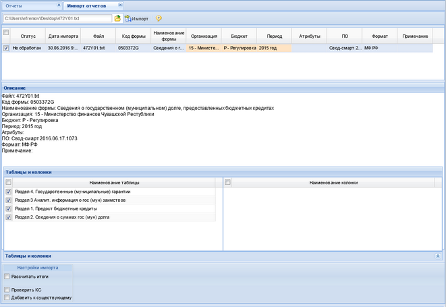Close the Отчеты tab
This screenshot has width=446, height=307.
pyautogui.click(x=59, y=5)
